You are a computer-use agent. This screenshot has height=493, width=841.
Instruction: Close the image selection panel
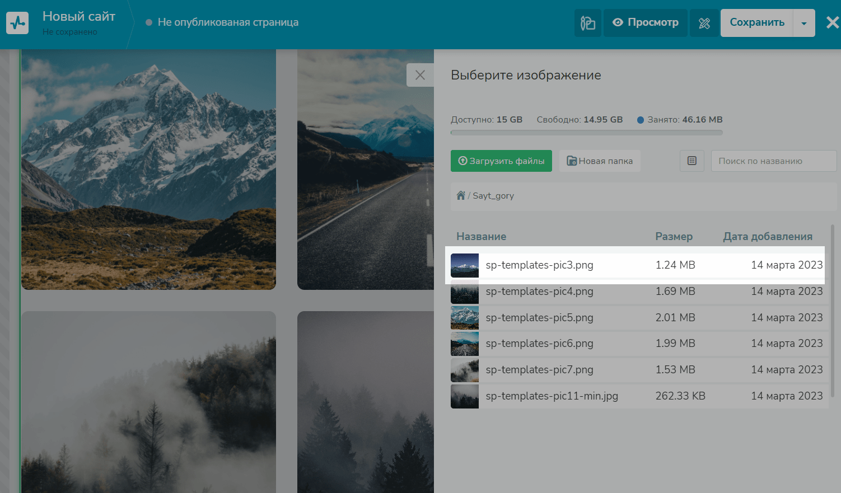tap(420, 75)
